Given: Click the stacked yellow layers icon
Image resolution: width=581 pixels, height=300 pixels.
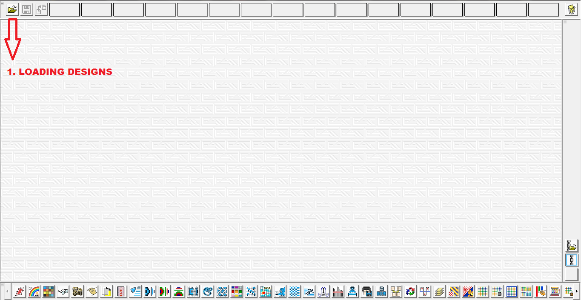Looking at the screenshot, I should tap(439, 291).
